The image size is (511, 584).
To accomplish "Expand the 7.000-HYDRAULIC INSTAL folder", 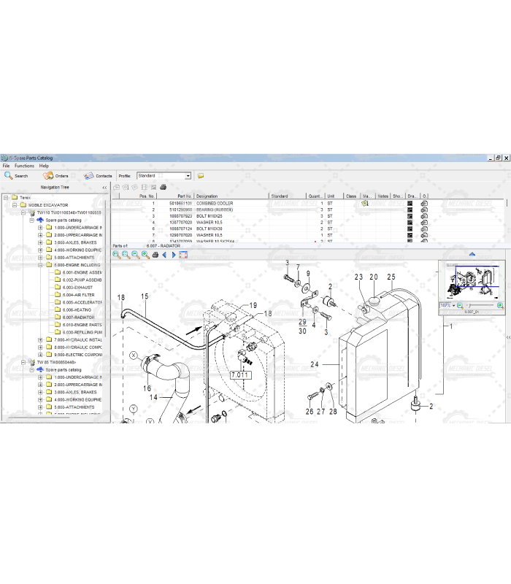I will (x=41, y=340).
